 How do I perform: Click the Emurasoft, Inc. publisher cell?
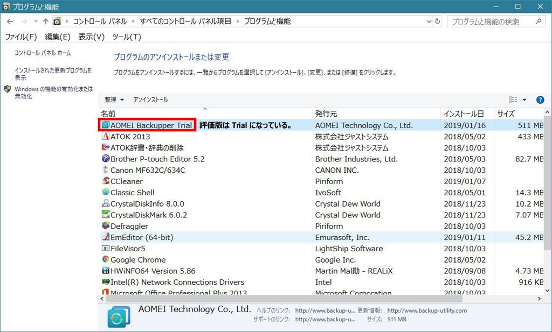(x=342, y=237)
